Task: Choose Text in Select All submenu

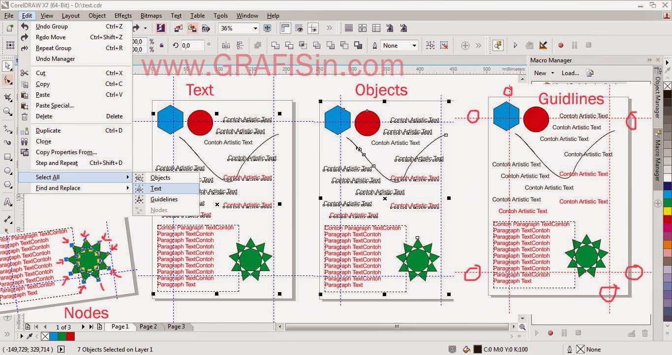Action: tap(166, 189)
